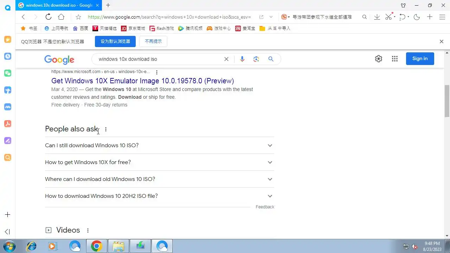Close the windows 10x download iso tab
450x253 pixels.
pyautogui.click(x=97, y=5)
